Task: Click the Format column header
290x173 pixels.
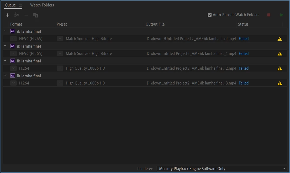Action: tap(16, 24)
